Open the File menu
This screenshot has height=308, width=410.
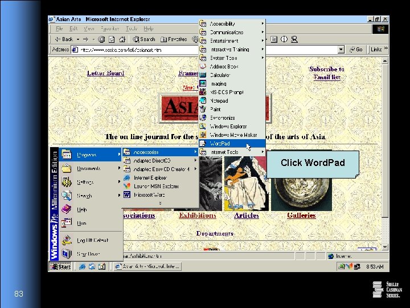(x=59, y=29)
